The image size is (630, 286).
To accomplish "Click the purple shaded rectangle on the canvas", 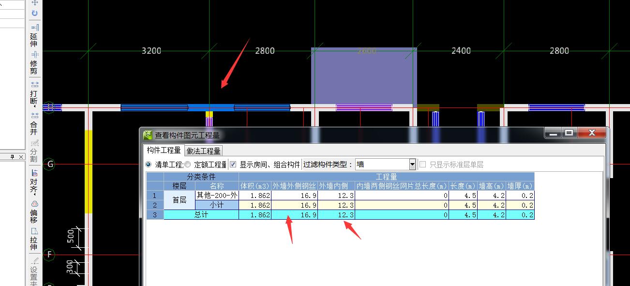I will [364, 75].
